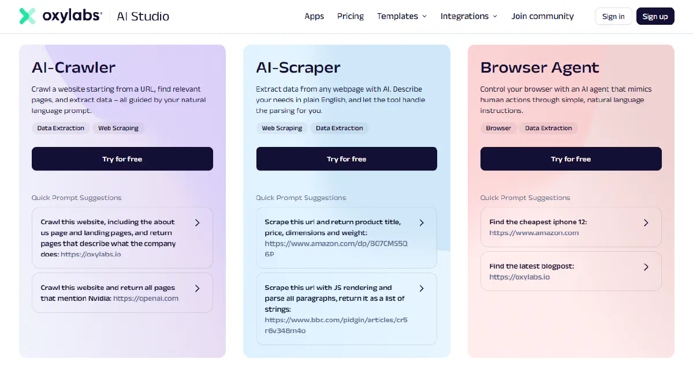Click the arrow on the Amazon product scrape prompt
The width and height of the screenshot is (693, 374).
click(422, 222)
